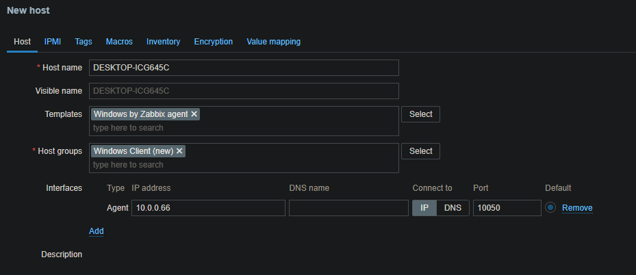Open the Encryption tab
The height and width of the screenshot is (275, 636).
(213, 42)
